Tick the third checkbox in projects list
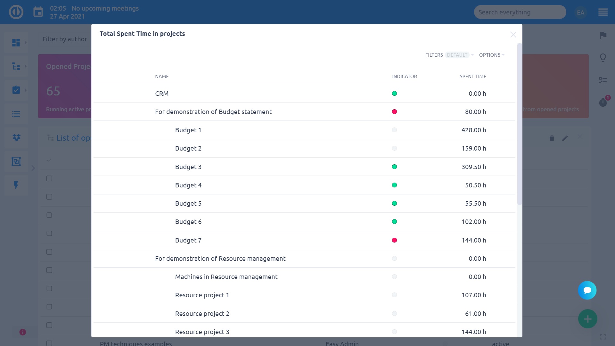 click(49, 215)
